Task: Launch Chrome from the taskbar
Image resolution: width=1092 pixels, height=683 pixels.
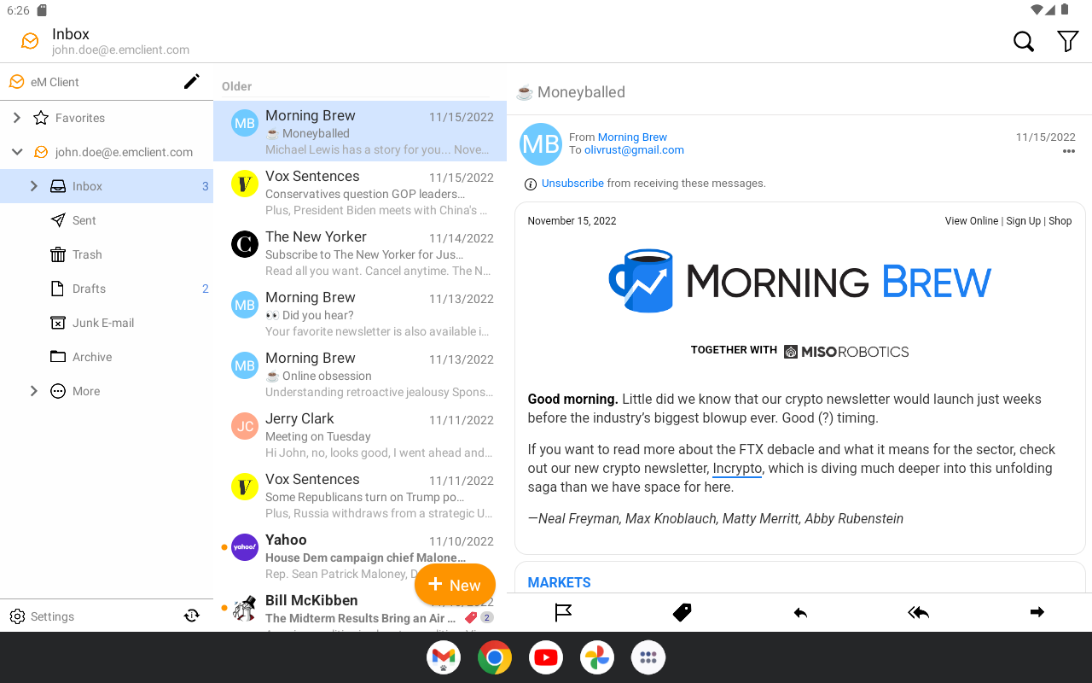Action: 495,657
